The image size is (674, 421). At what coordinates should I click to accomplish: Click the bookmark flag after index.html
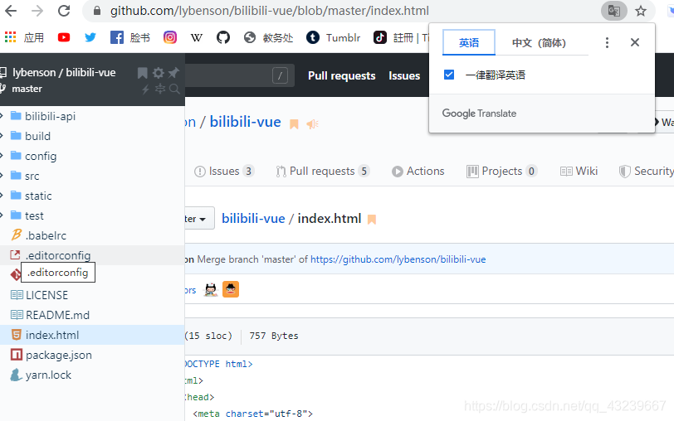[372, 220]
